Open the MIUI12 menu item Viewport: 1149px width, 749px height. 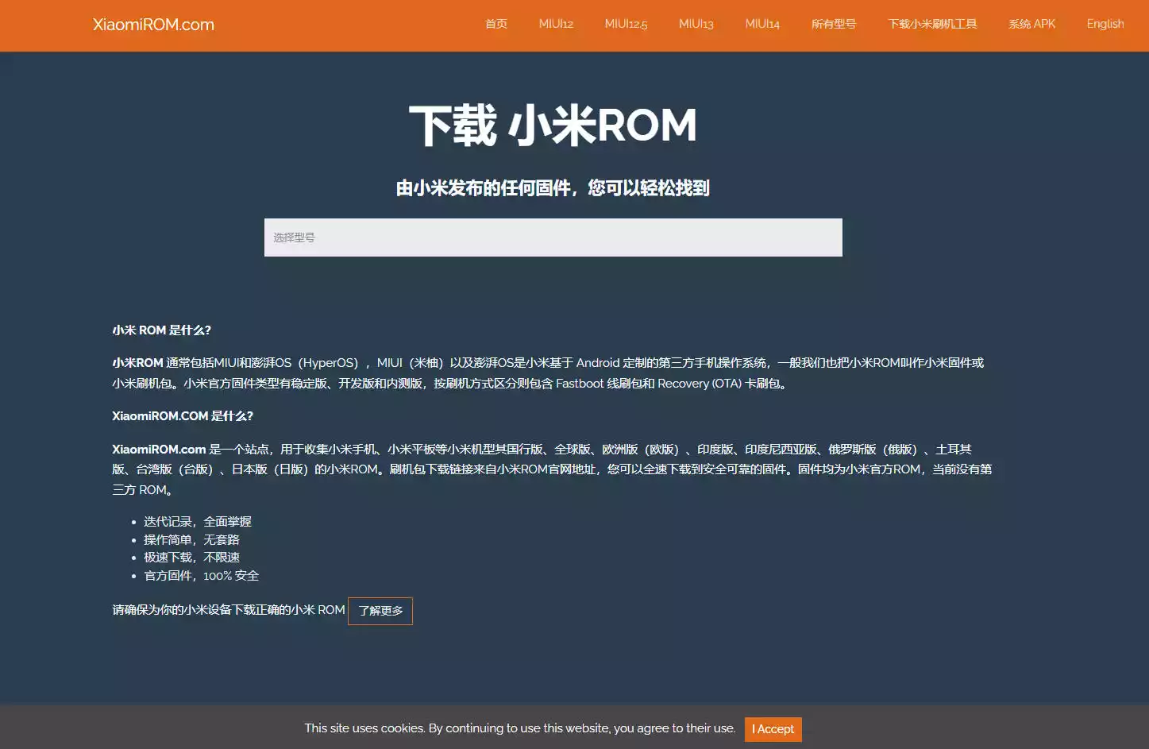click(556, 24)
